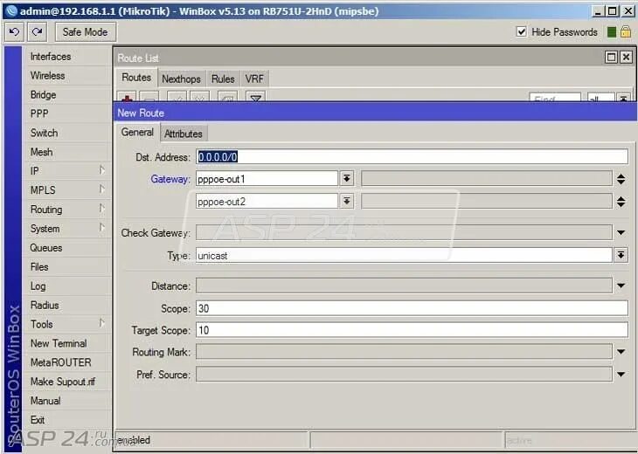Click the green status indicator icon
This screenshot has width=638, height=454.
(x=611, y=32)
